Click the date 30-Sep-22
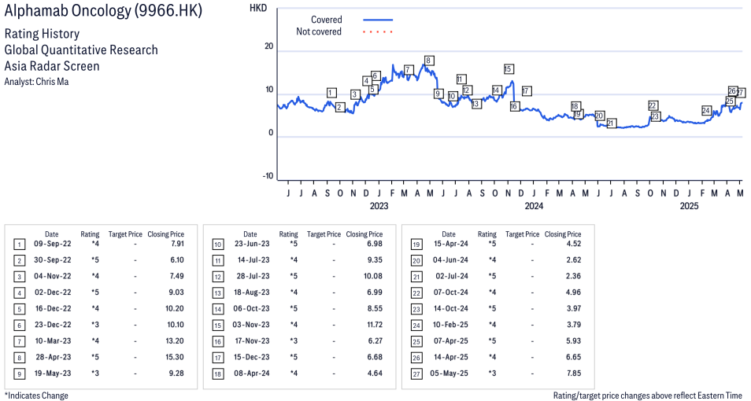 pyautogui.click(x=53, y=259)
